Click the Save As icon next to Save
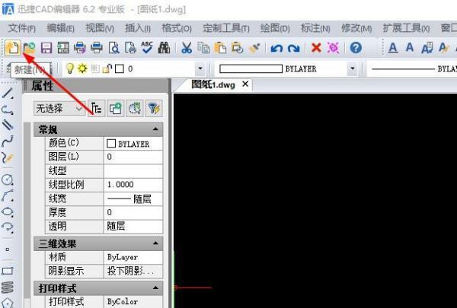The height and width of the screenshot is (308, 457). pyautogui.click(x=63, y=48)
